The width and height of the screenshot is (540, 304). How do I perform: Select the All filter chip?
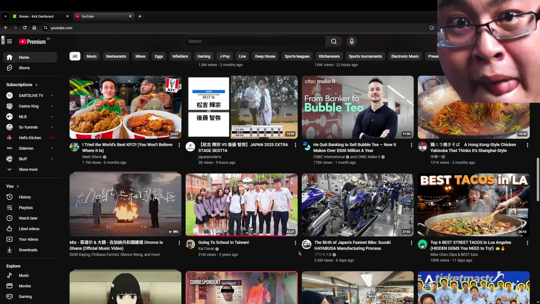(75, 56)
